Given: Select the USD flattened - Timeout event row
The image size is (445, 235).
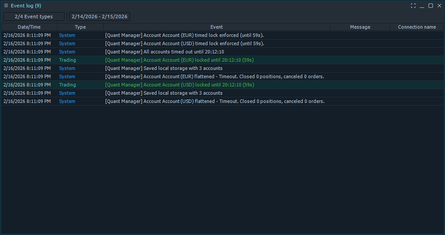Looking at the screenshot, I should click(215, 101).
